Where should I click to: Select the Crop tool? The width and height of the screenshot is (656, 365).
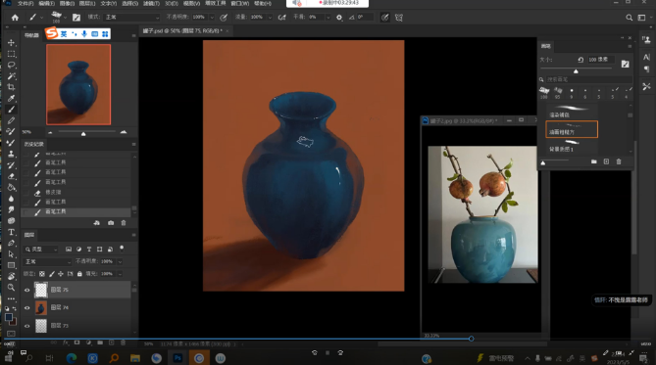[12, 87]
